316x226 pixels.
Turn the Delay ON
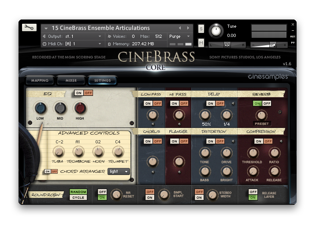(210, 103)
